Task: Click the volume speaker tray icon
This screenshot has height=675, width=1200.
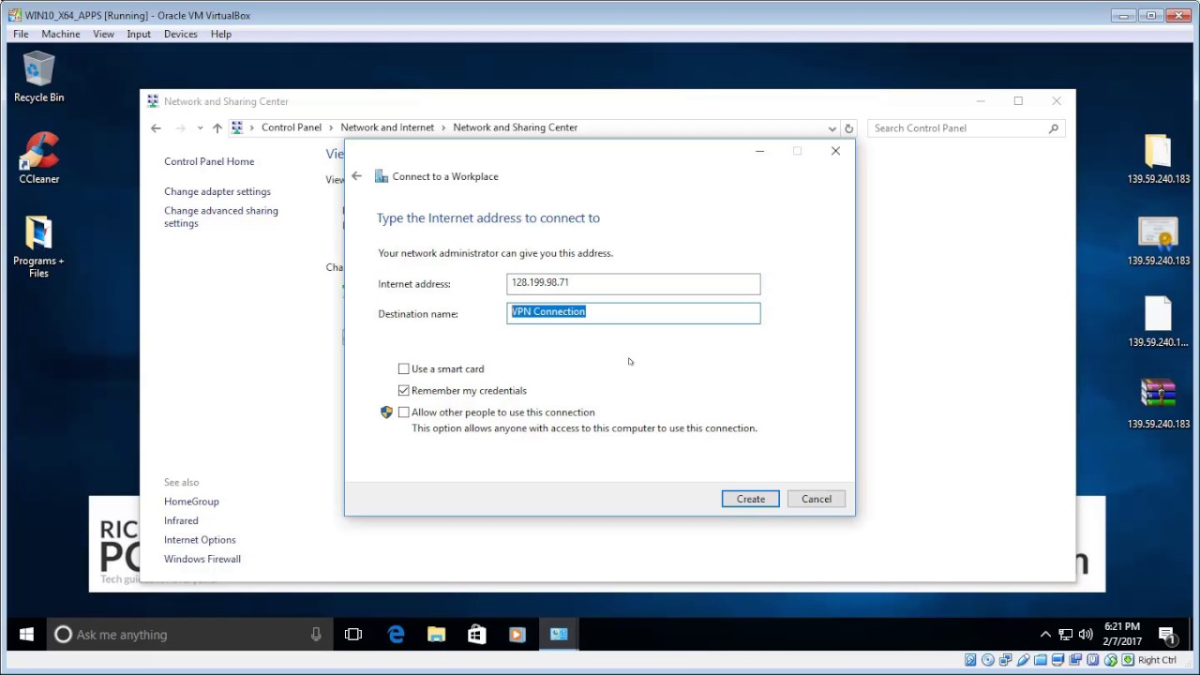Action: (1086, 635)
